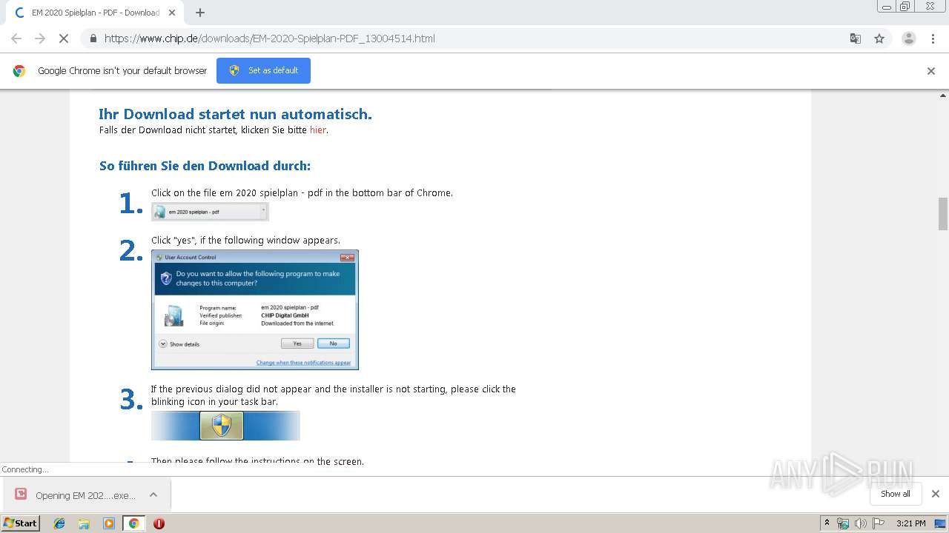Stop loading the page
Screen dimensions: 949x533
64,38
